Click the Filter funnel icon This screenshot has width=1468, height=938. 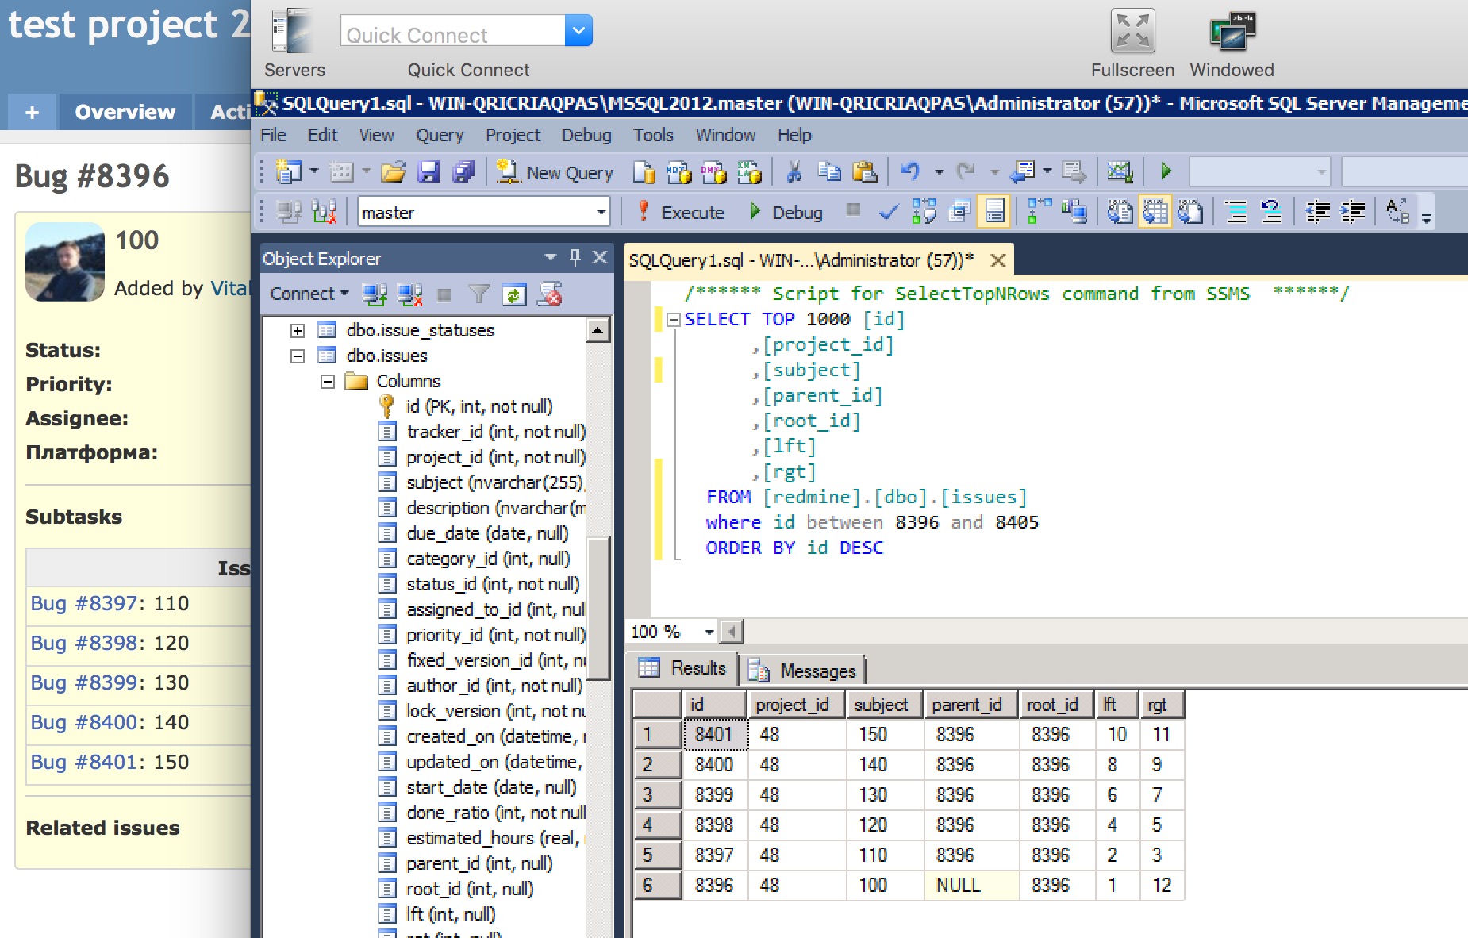coord(478,294)
